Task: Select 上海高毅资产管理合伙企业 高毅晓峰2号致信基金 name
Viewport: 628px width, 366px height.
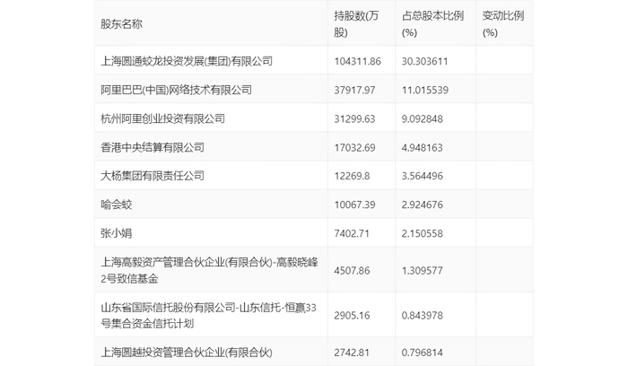Action: [209, 270]
